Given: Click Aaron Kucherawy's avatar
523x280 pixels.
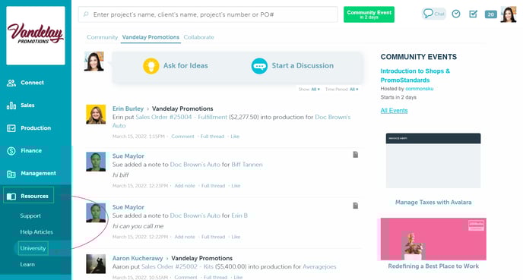Looking at the screenshot, I should [96, 264].
